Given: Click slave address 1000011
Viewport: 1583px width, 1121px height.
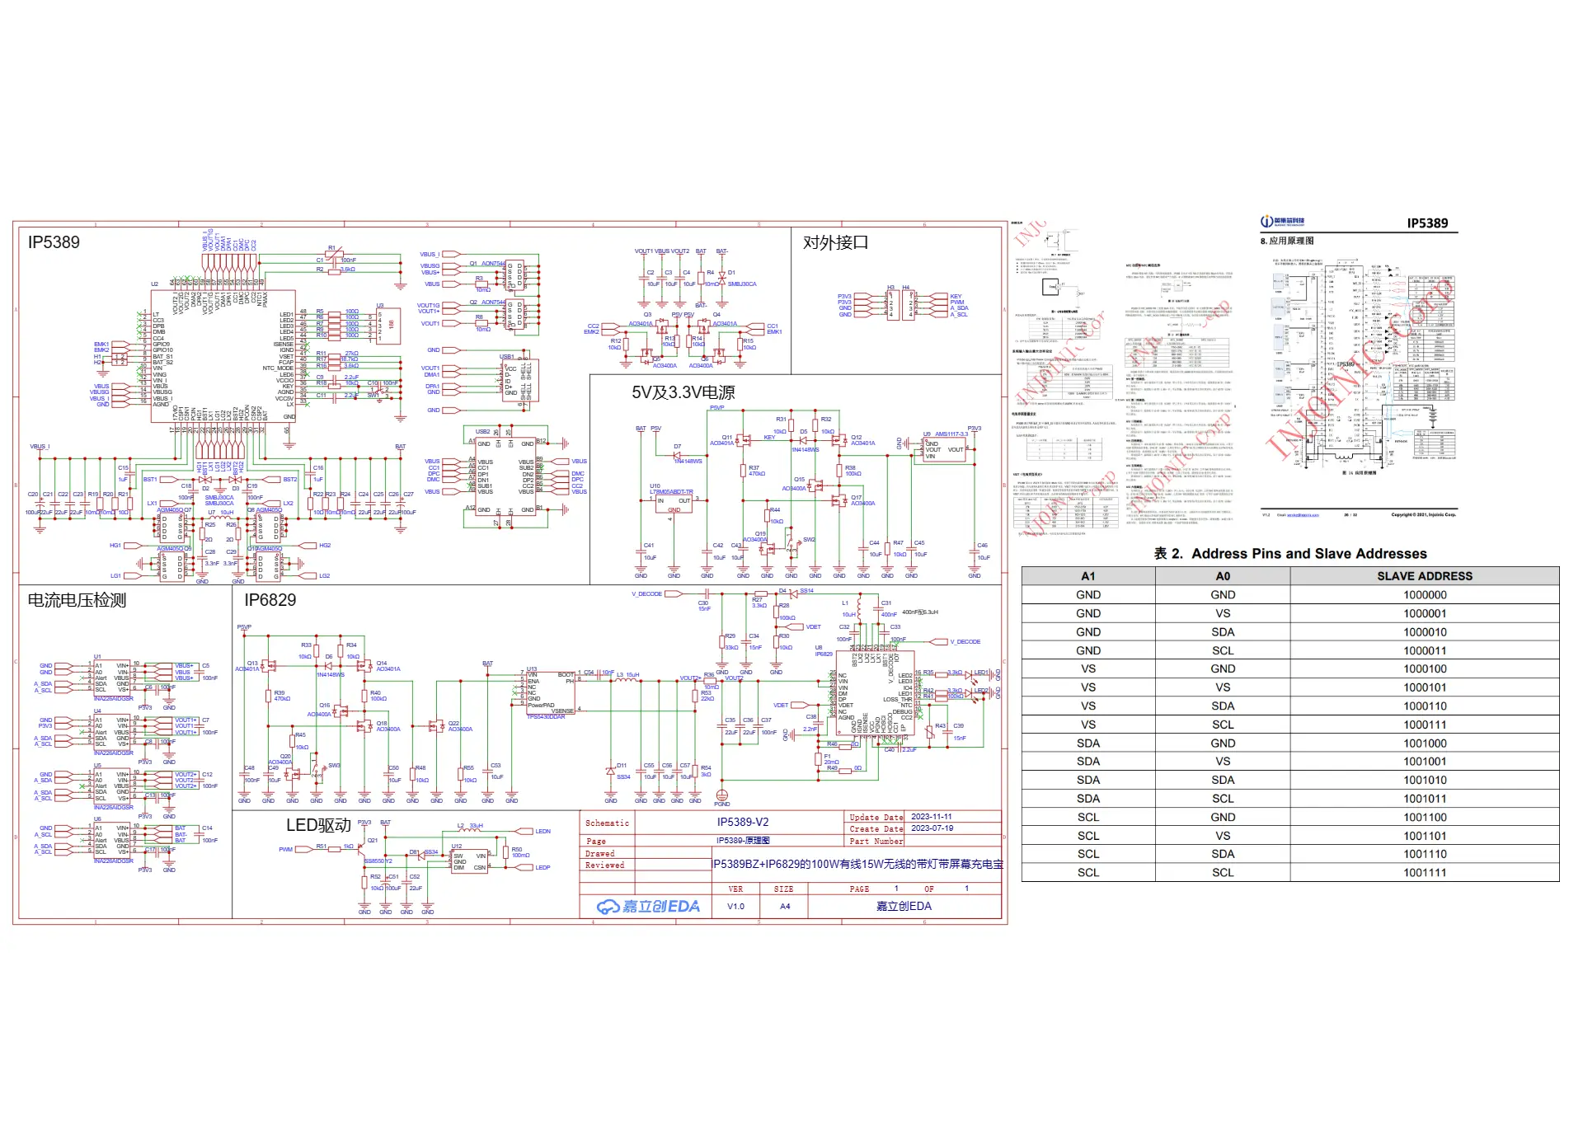Looking at the screenshot, I should (1425, 650).
